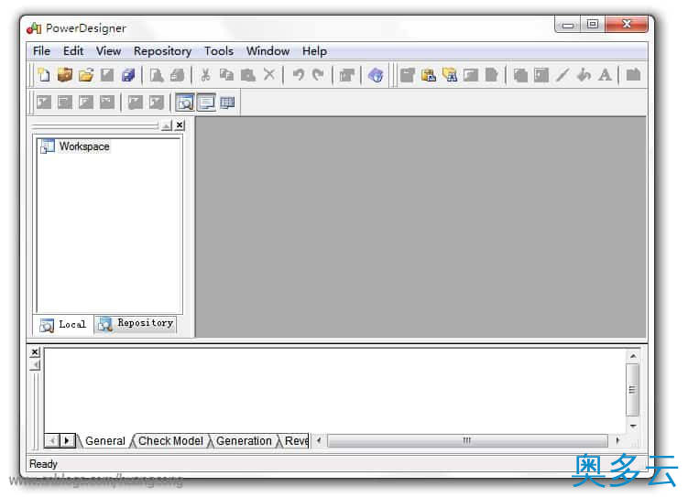Click the output horizontal scrollbar thumb
The image size is (688, 497).
(467, 440)
